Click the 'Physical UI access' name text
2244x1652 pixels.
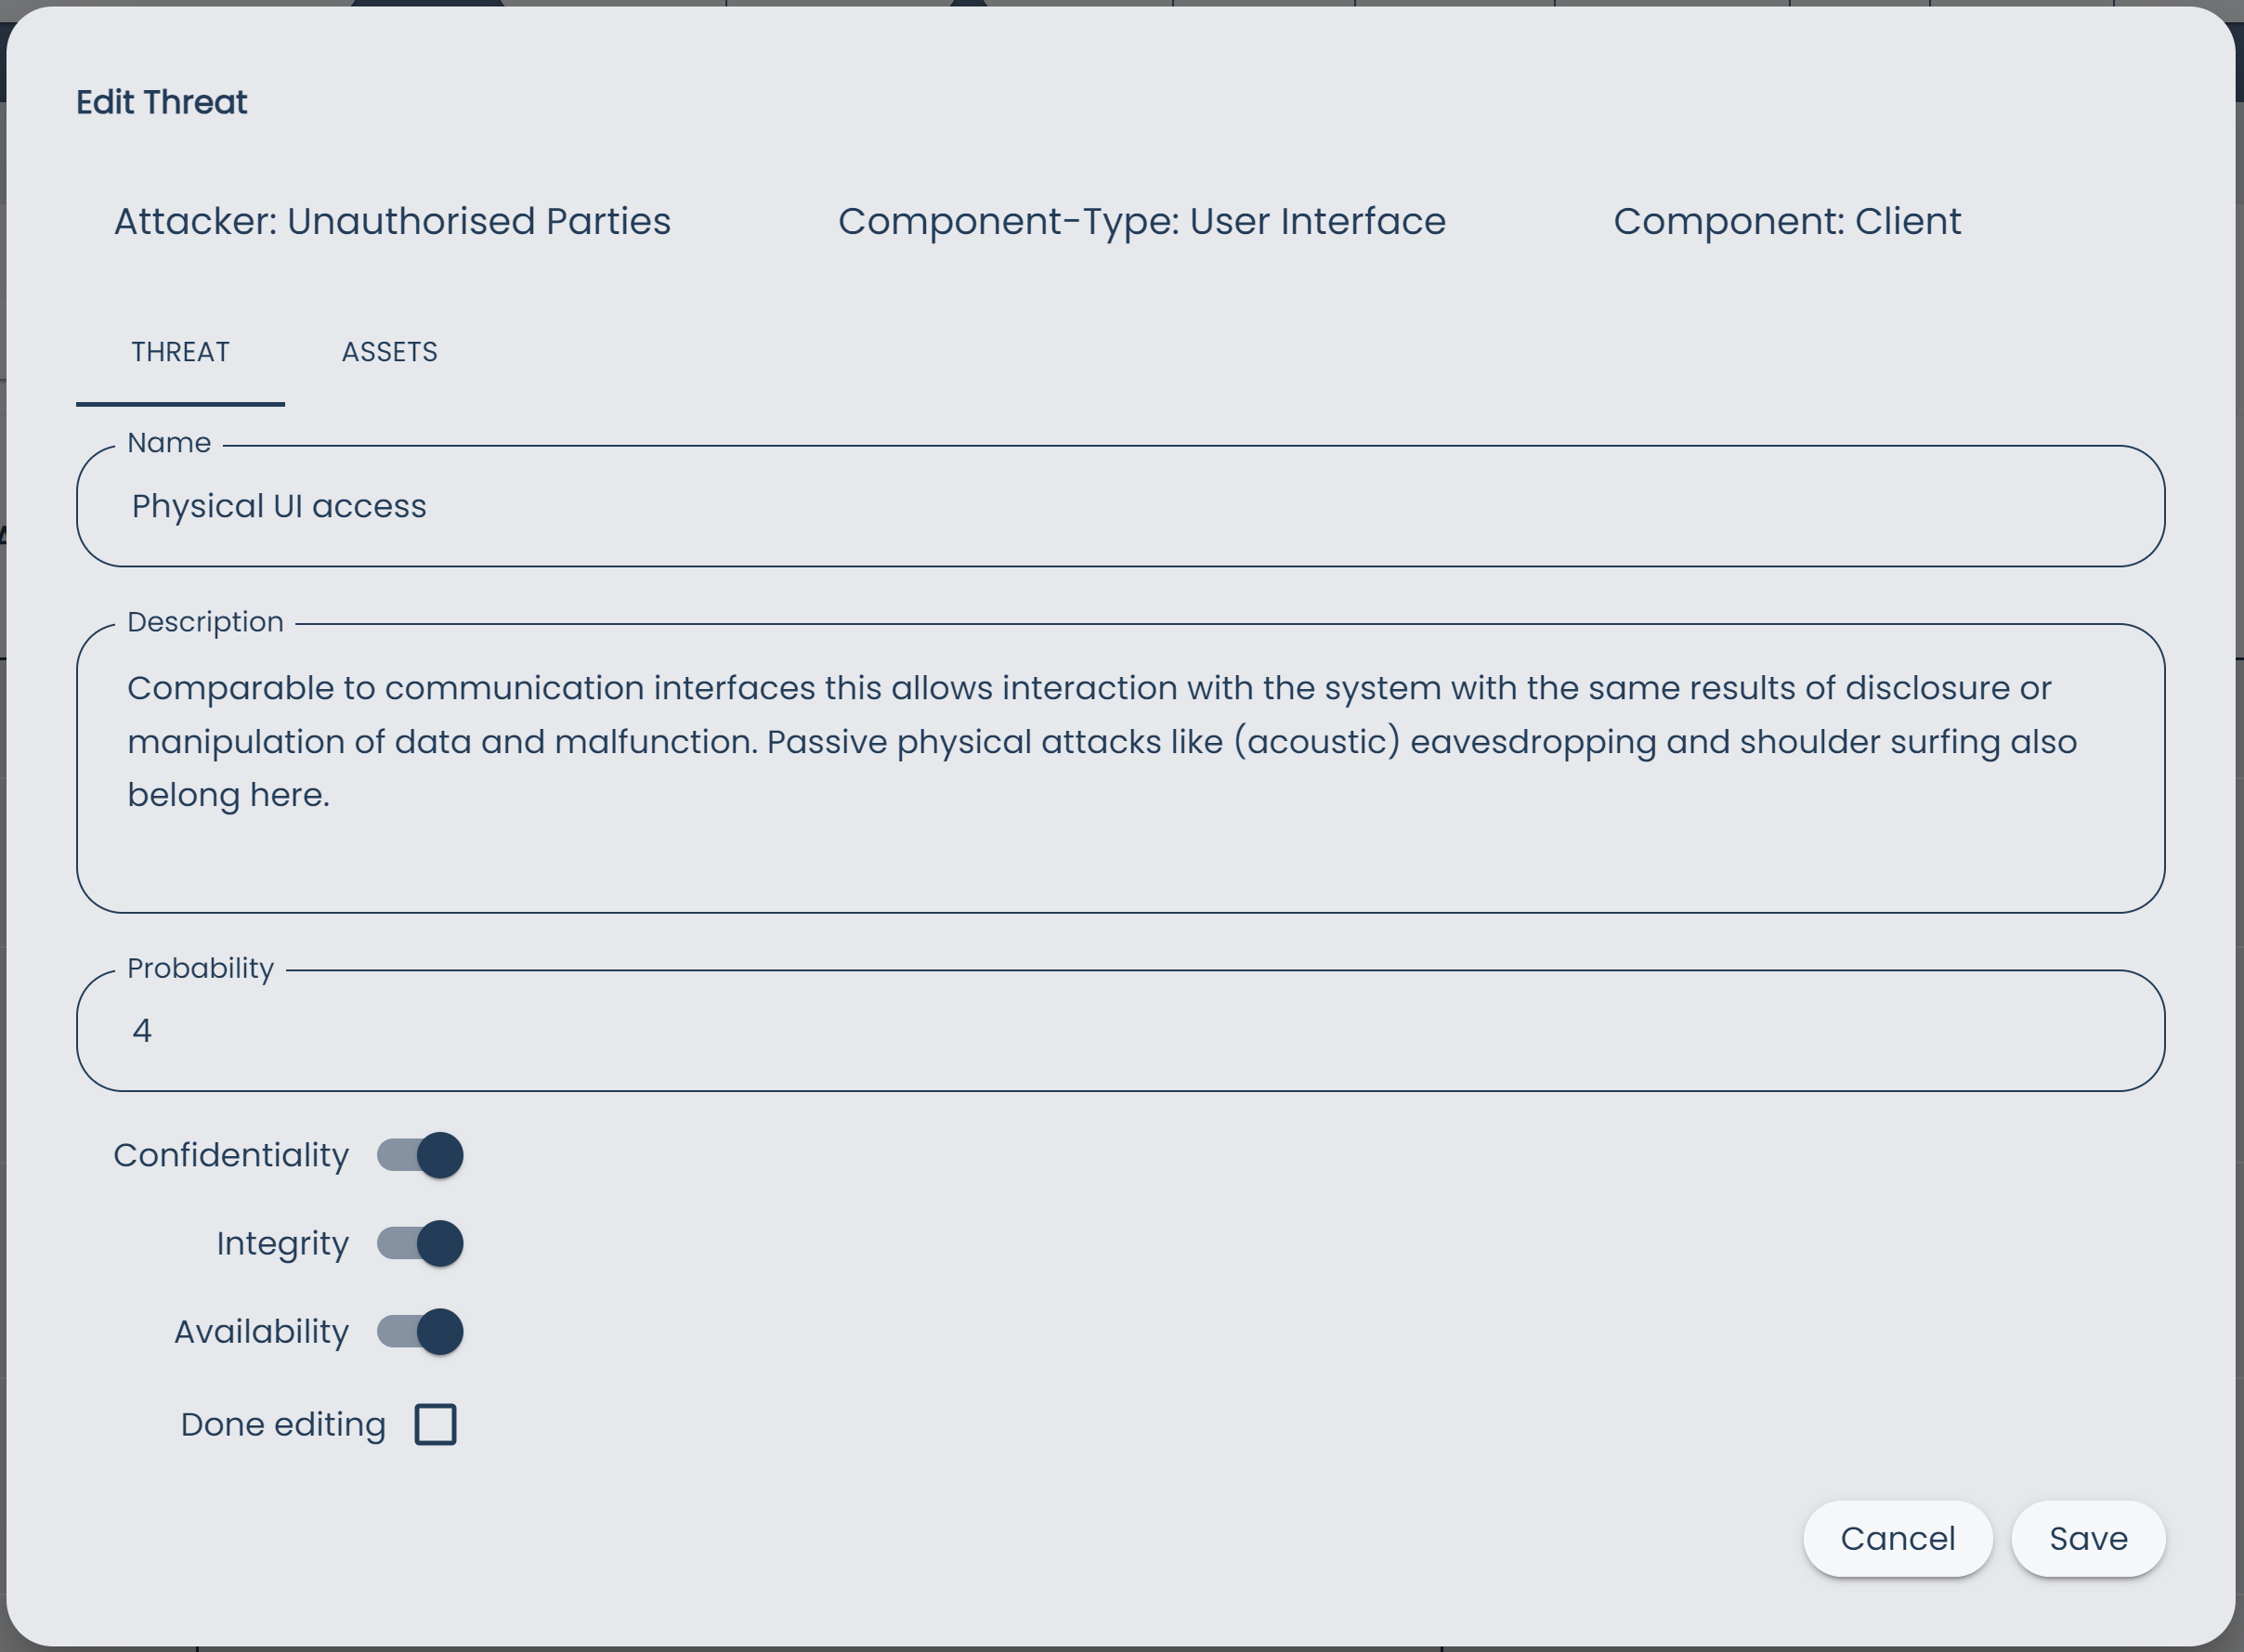[278, 506]
